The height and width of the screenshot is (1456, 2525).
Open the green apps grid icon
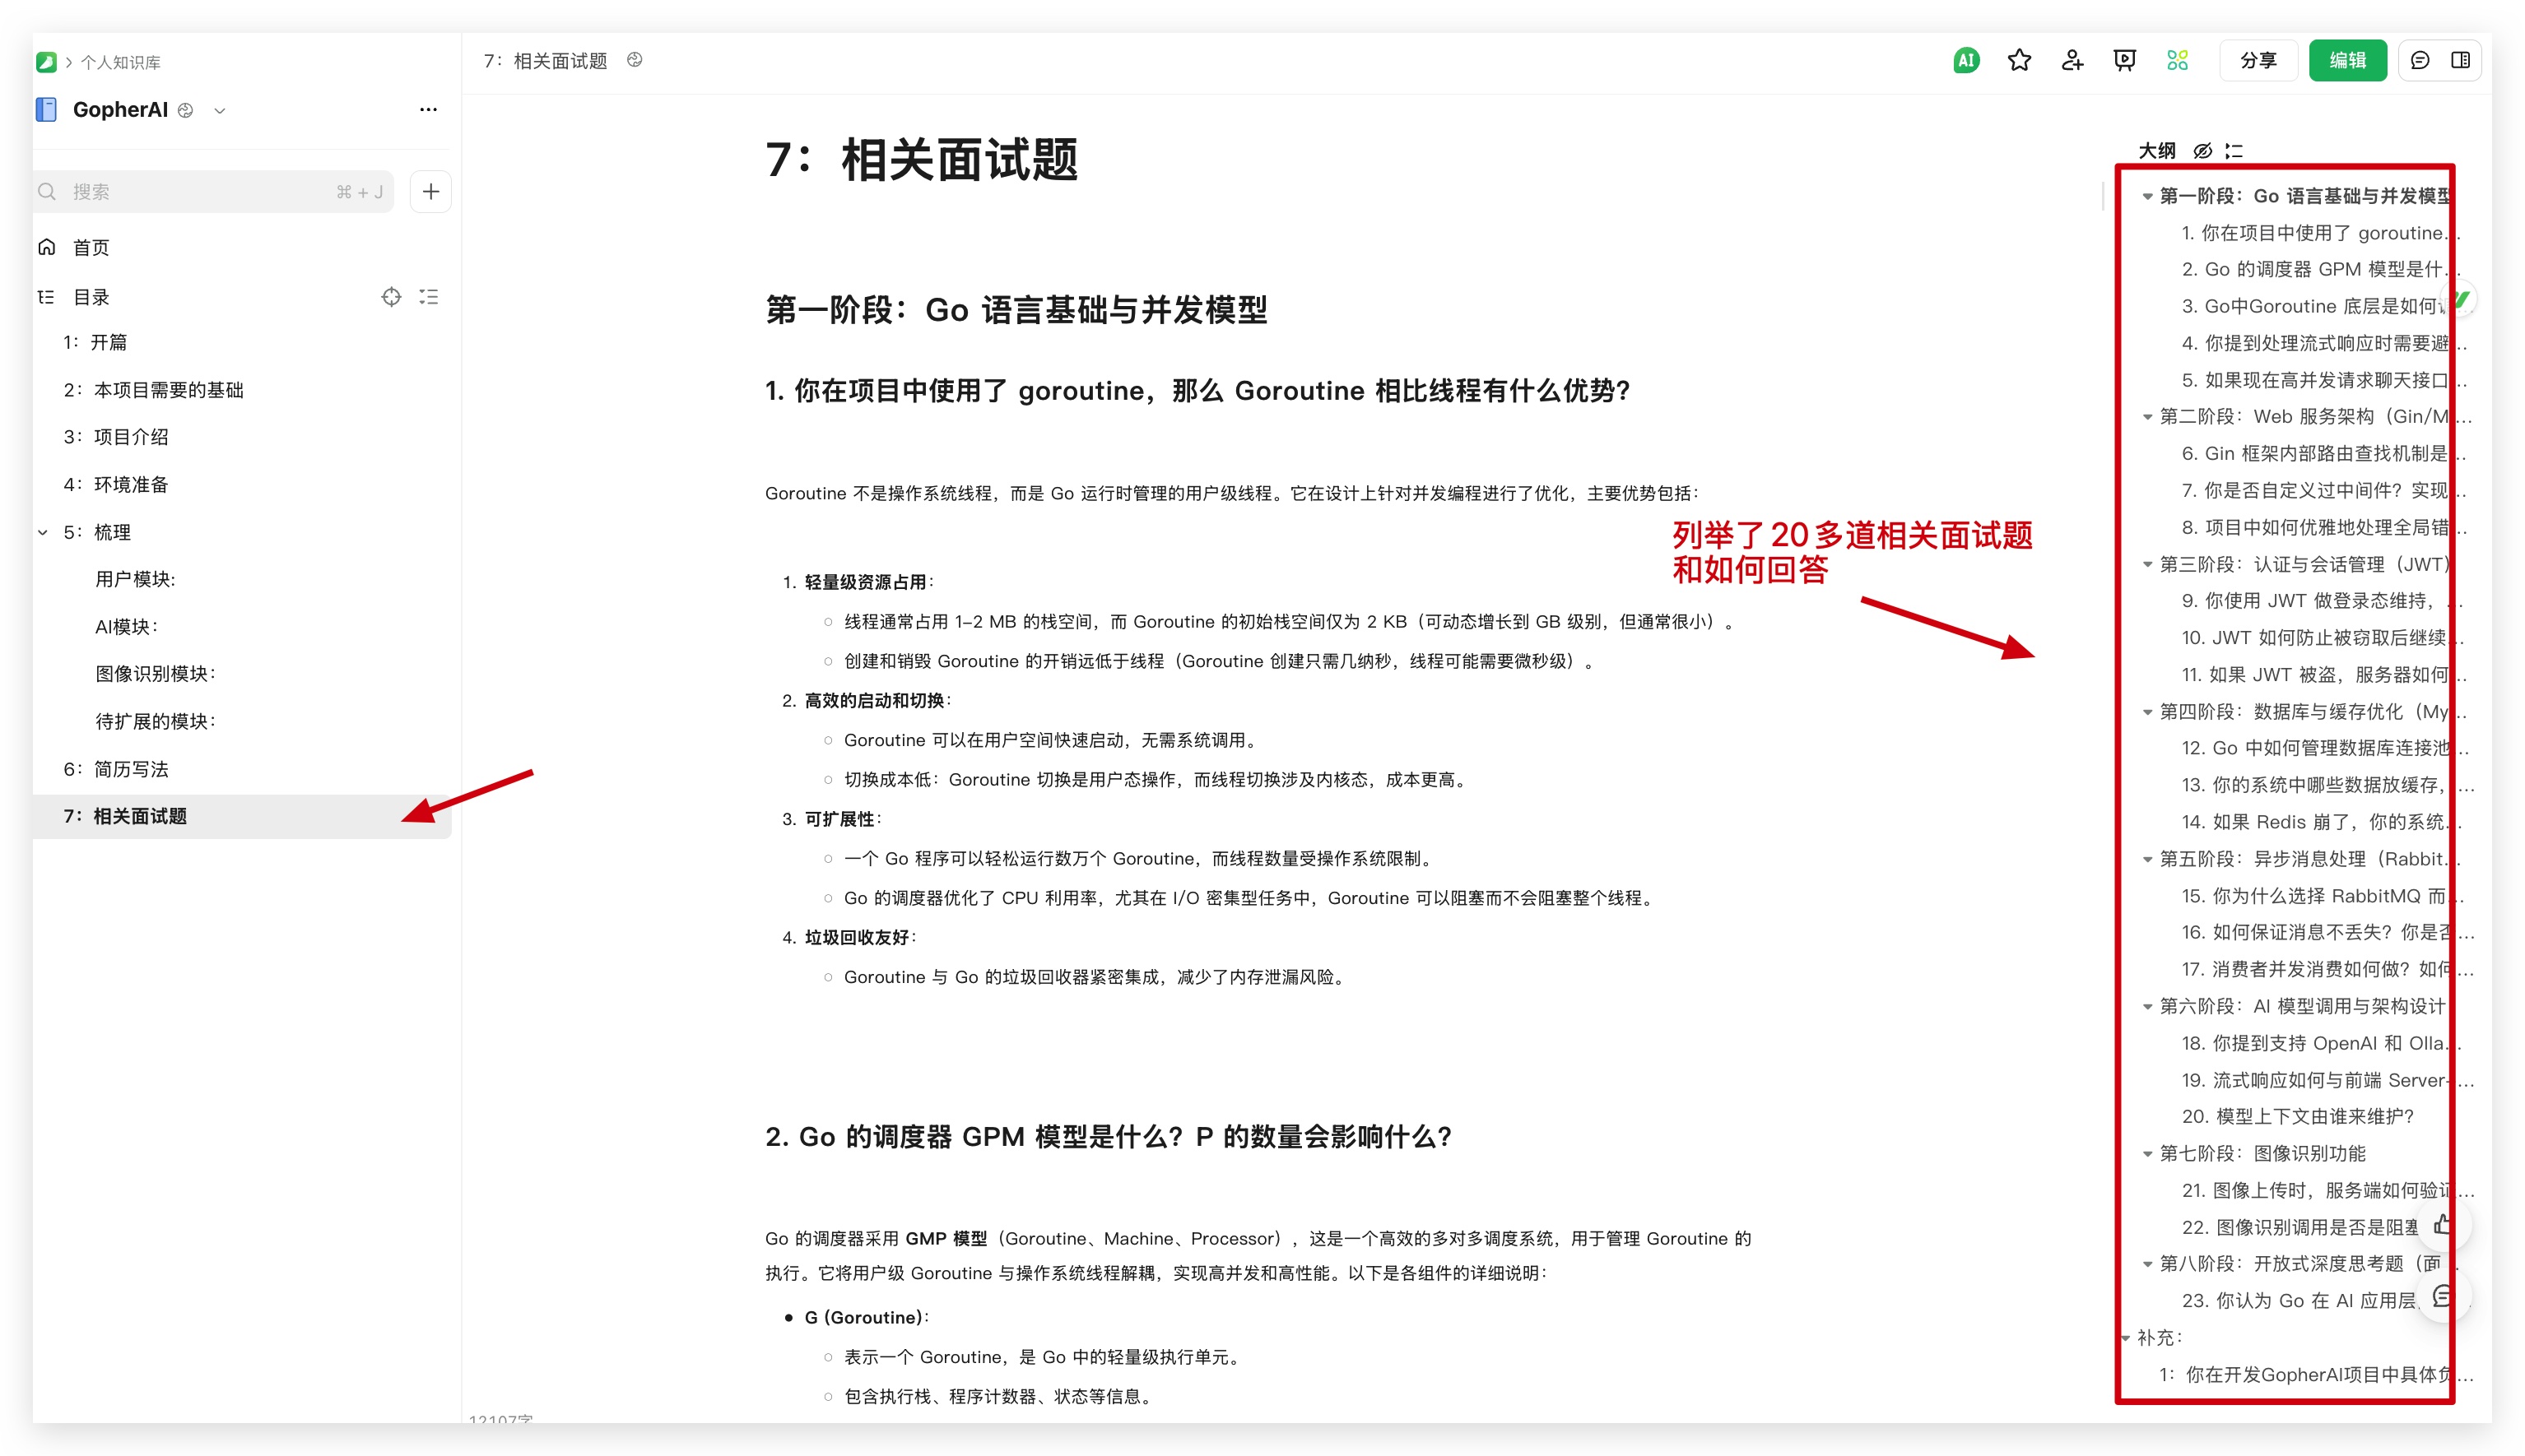2178,60
